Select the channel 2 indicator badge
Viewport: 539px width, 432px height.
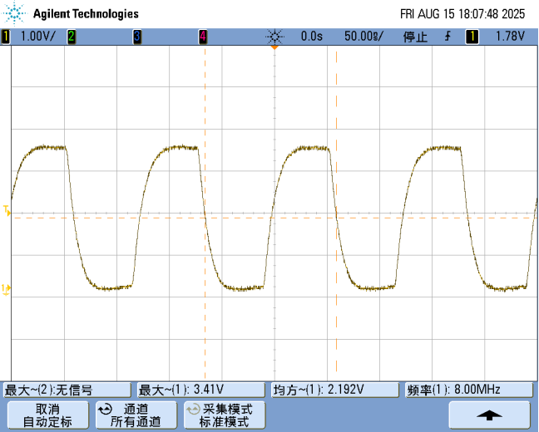click(72, 37)
